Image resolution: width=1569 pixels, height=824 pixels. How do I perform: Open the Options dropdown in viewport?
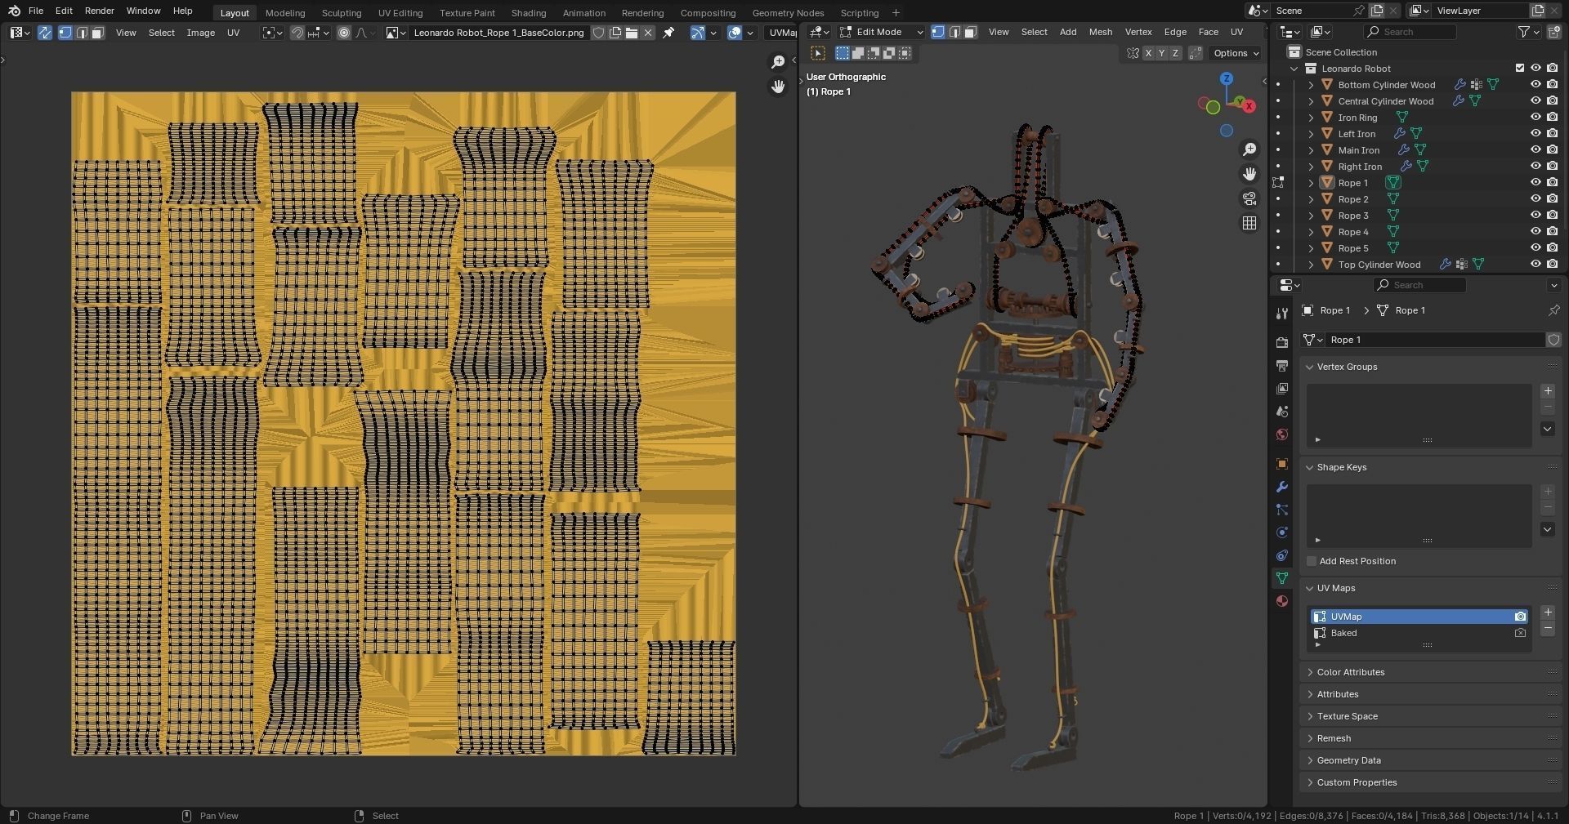(x=1236, y=53)
